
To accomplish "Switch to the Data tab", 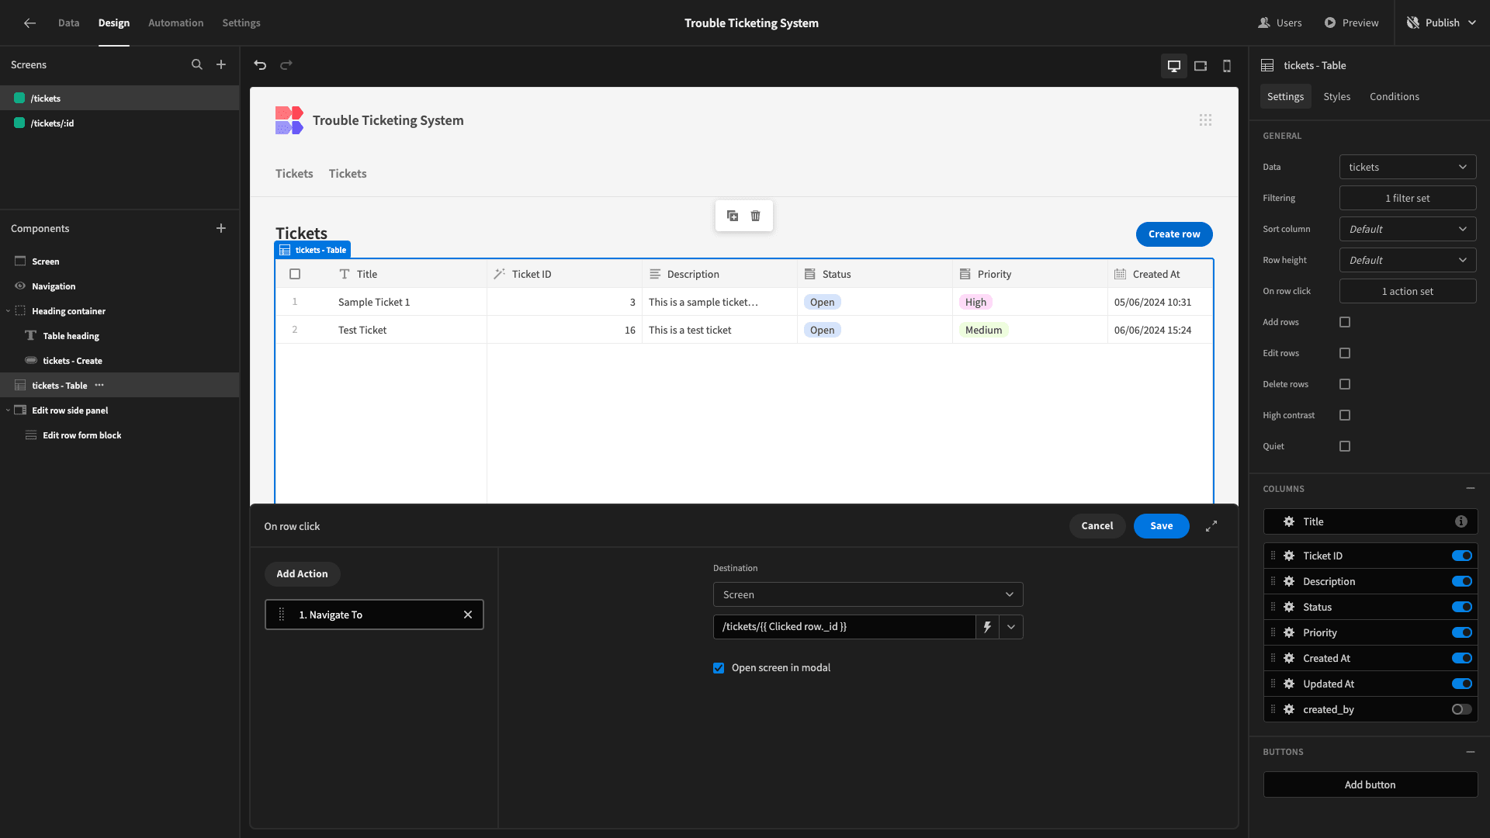I will point(68,23).
